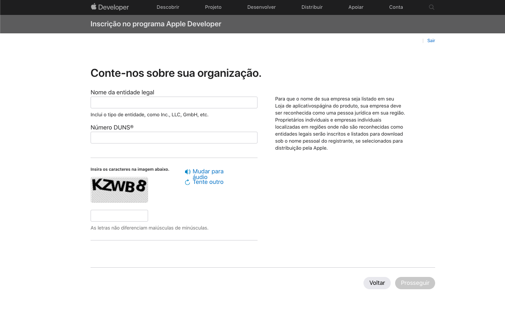The image size is (505, 316).
Task: Click the Sair sign-out link
Action: pyautogui.click(x=431, y=40)
